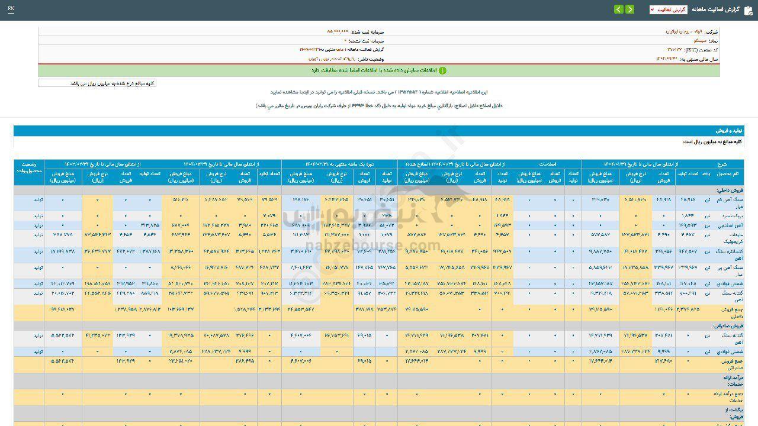The image size is (758, 426).
Task: Click the تولید و فروش section header
Action: click(379, 131)
